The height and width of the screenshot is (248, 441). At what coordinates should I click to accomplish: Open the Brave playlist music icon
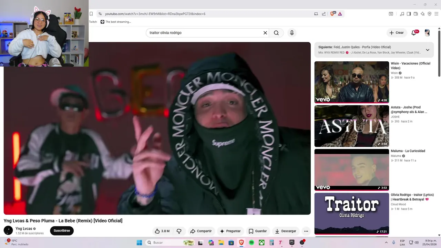[402, 14]
